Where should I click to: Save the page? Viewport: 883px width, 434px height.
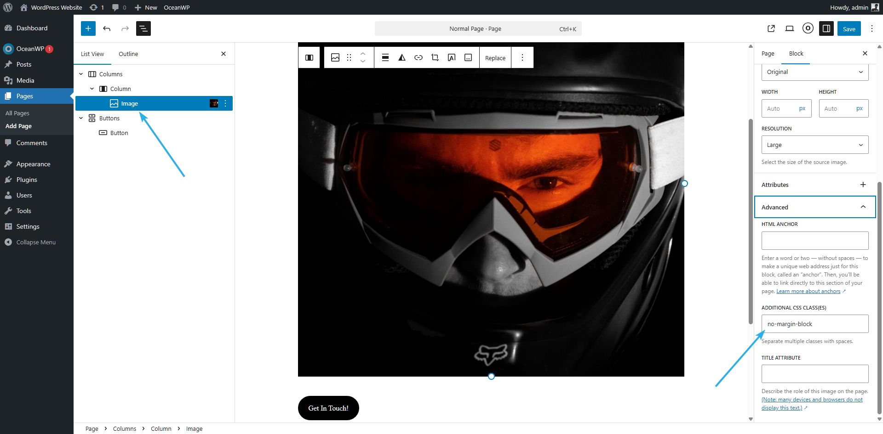[849, 28]
